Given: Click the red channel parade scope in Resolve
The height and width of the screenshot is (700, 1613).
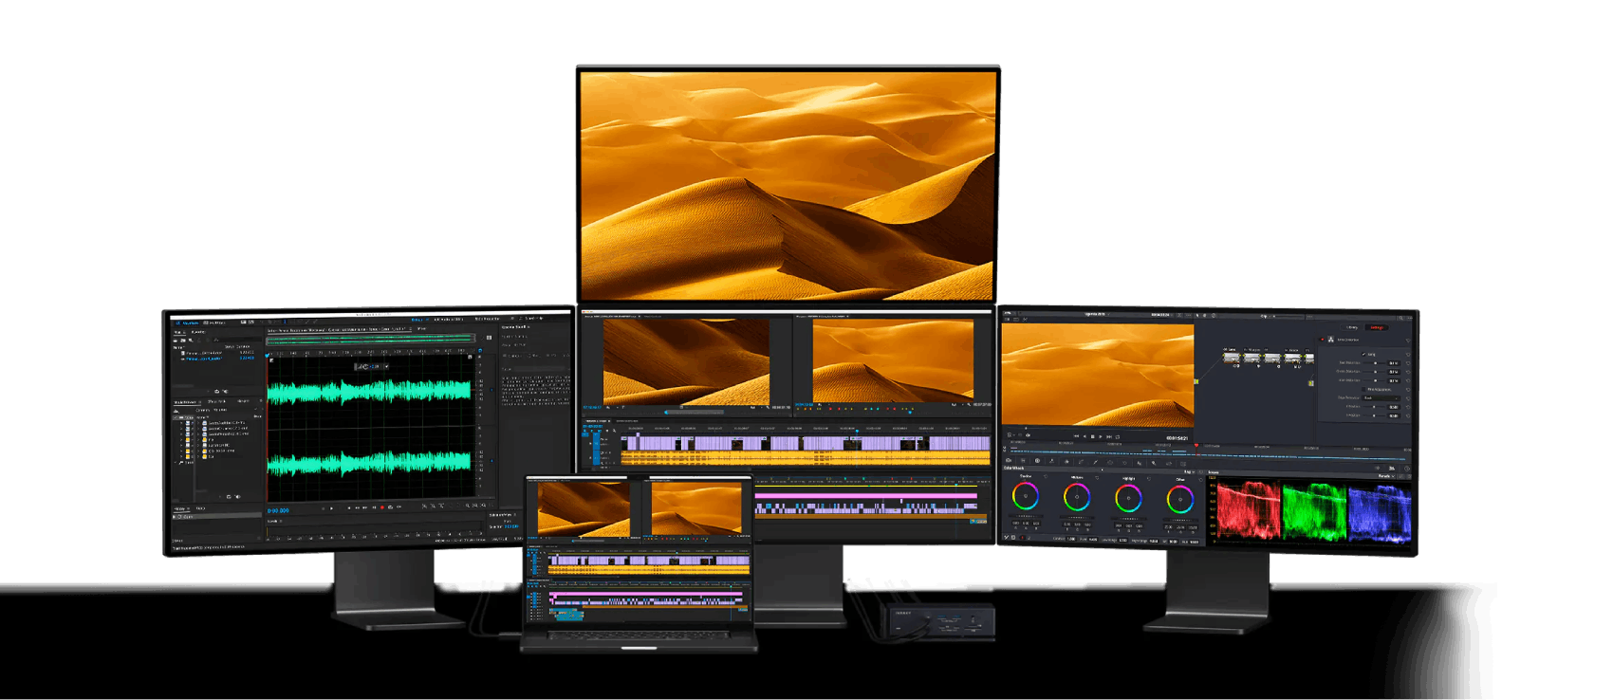Looking at the screenshot, I should click(x=1249, y=510).
